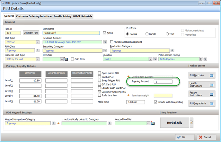Open PLU Class lookup magnifier
The height and width of the screenshot is (142, 221).
pos(38,50)
